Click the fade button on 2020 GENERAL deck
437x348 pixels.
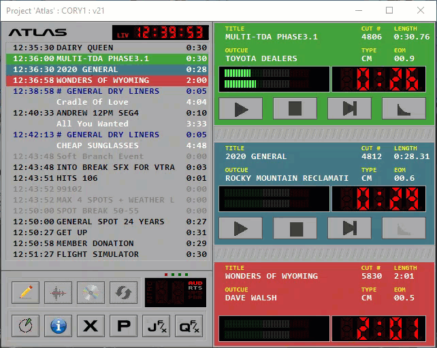pos(404,228)
